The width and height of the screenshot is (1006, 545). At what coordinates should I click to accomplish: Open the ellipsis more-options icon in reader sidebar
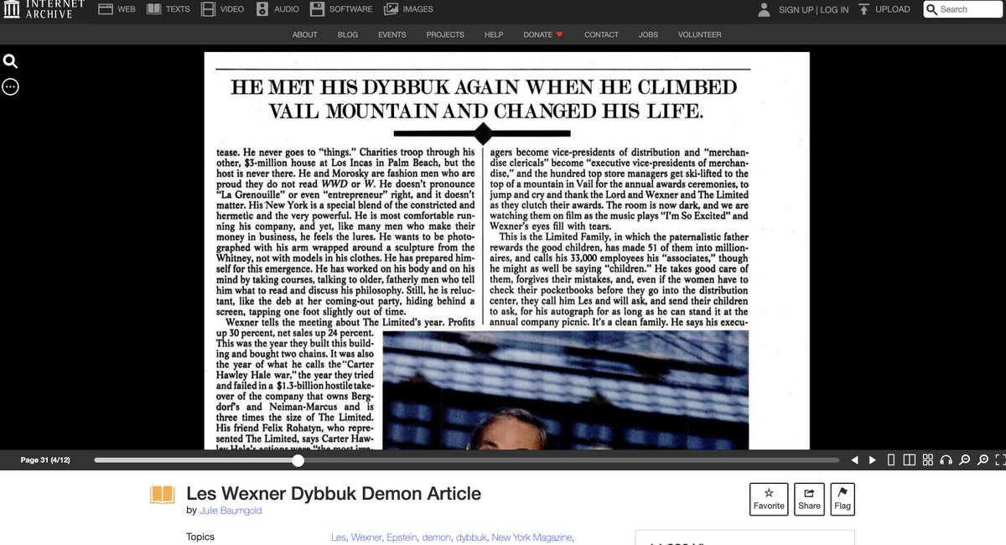coord(10,86)
